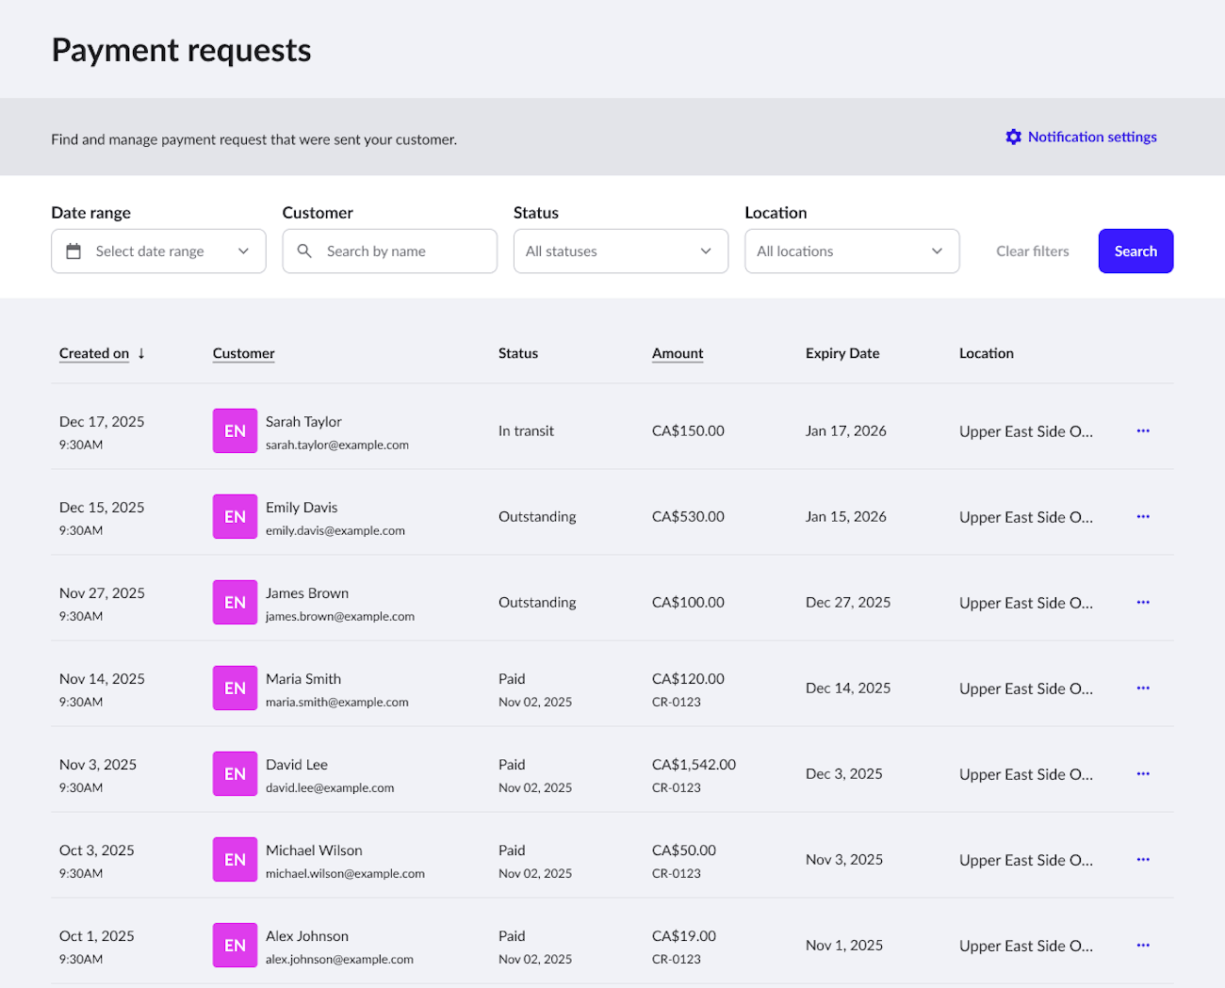
Task: Click the Alex Johnson customer name
Action: (307, 936)
